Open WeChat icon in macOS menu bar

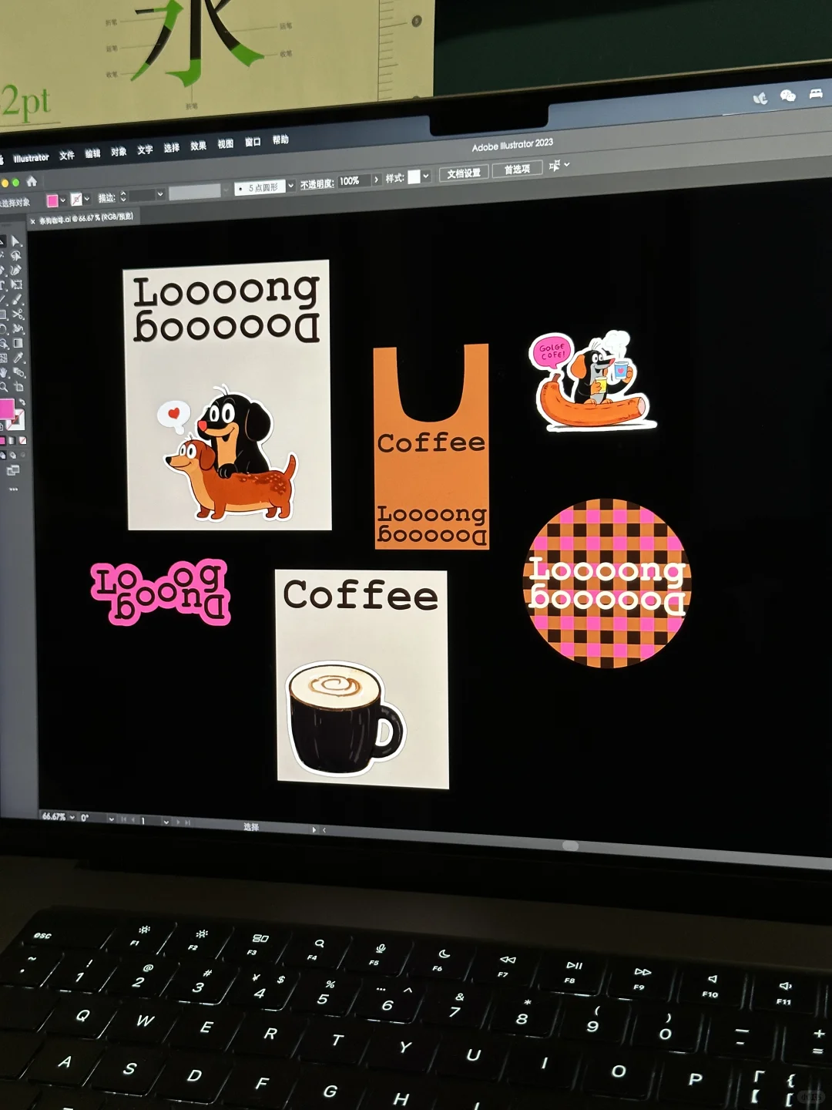787,96
